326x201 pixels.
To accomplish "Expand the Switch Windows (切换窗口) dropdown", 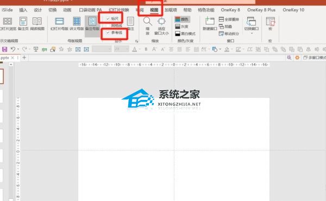I will (x=252, y=33).
